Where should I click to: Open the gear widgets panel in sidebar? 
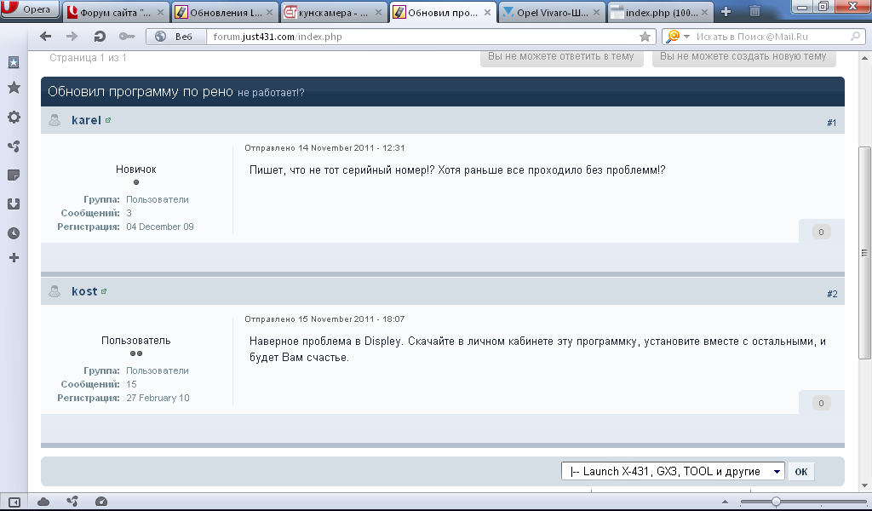click(x=14, y=117)
